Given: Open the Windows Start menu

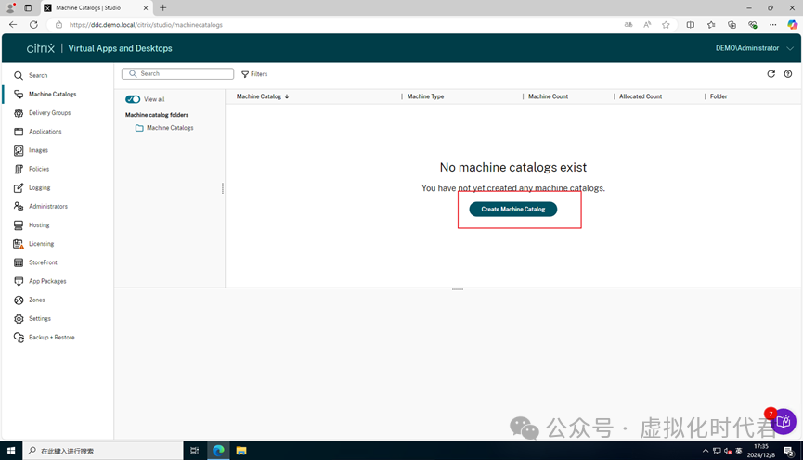Looking at the screenshot, I should (x=11, y=451).
